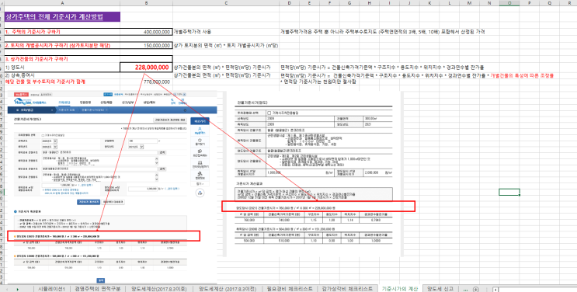Select the cell '2. 토지의 개별공시지가 구하기'

pyautogui.click(x=62, y=45)
